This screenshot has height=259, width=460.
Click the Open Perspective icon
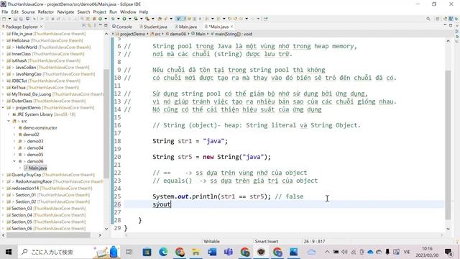pos(438,19)
